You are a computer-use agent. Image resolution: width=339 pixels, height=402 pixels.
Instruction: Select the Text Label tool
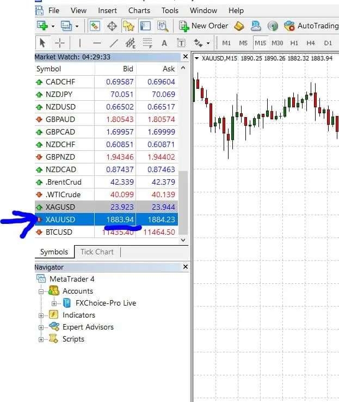click(x=181, y=43)
